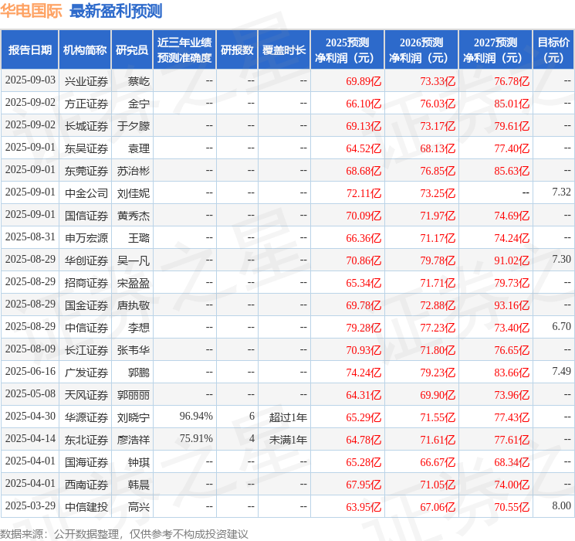Click the 75.91% accuracy value
The height and width of the screenshot is (541, 575).
196,438
